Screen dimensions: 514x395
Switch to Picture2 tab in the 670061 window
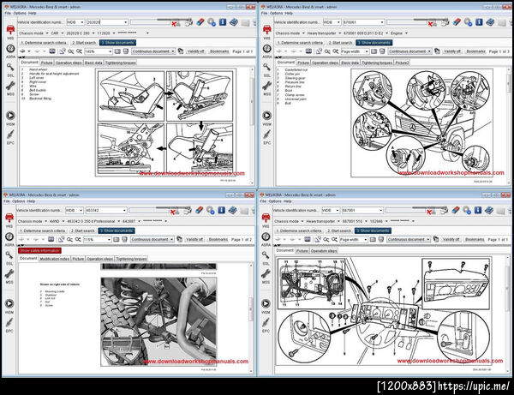pos(402,63)
